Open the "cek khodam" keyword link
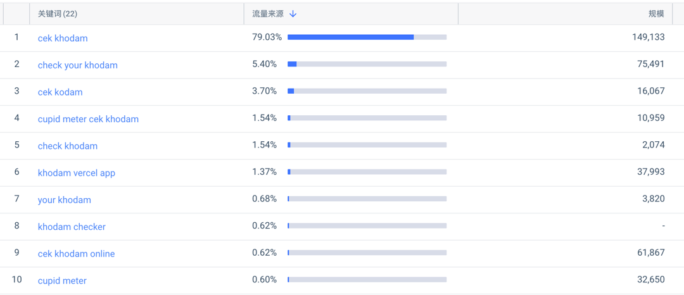The image size is (684, 295). tap(63, 38)
